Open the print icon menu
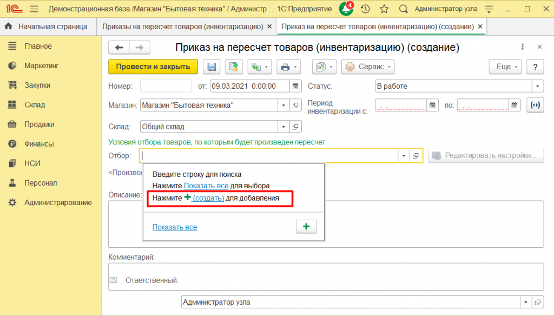The image size is (554, 316). 289,67
